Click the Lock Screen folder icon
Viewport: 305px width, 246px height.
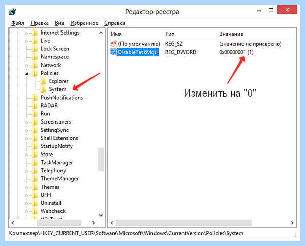click(35, 49)
